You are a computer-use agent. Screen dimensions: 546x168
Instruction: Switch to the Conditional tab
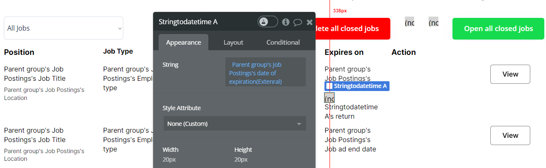[x=283, y=42]
